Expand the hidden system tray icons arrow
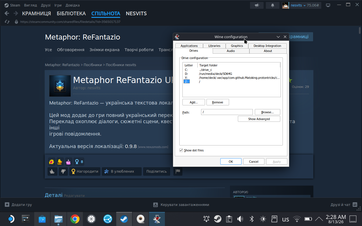This screenshot has width=362, height=226. [x=319, y=219]
